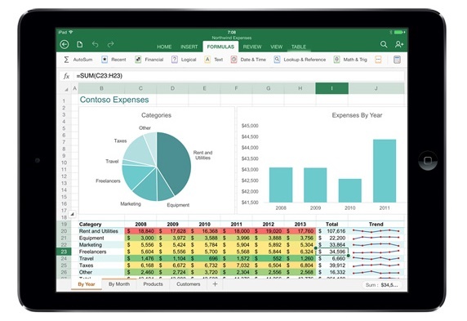Select column I header
Viewport: 467px width, 321px height.
pyautogui.click(x=331, y=88)
